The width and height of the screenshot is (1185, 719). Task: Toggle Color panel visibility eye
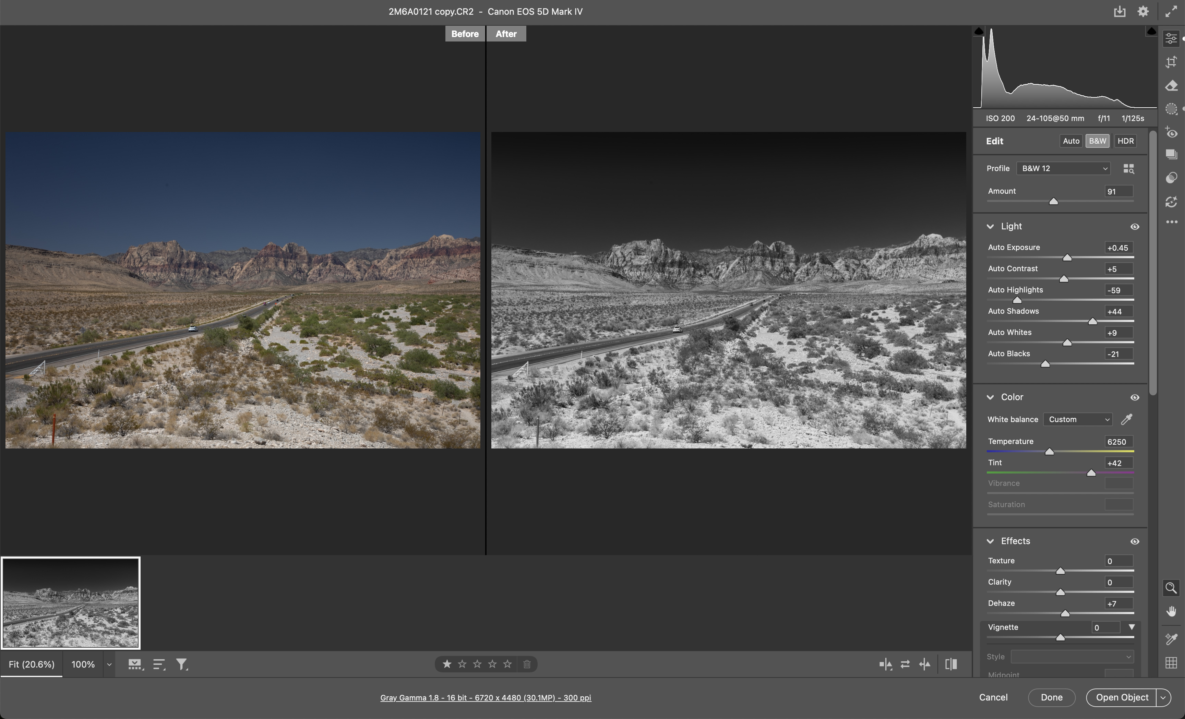point(1135,397)
